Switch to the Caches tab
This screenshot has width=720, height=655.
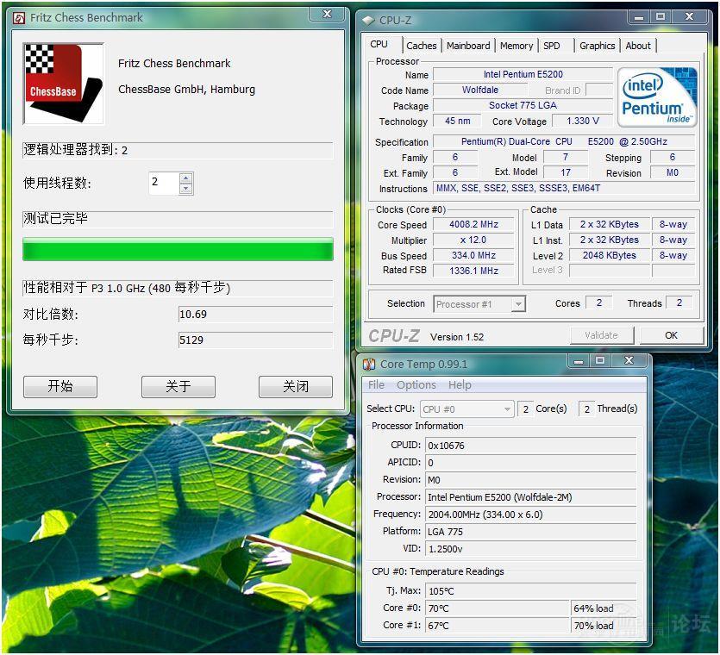tap(421, 46)
